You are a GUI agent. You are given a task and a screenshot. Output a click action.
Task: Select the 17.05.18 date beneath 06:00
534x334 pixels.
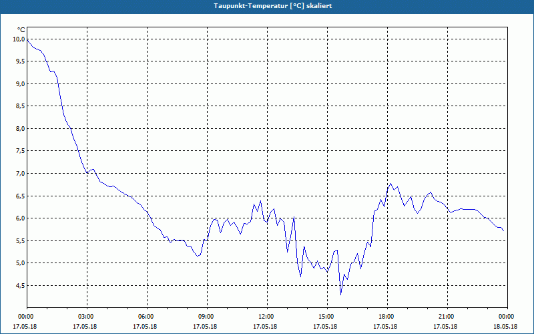pos(145,327)
